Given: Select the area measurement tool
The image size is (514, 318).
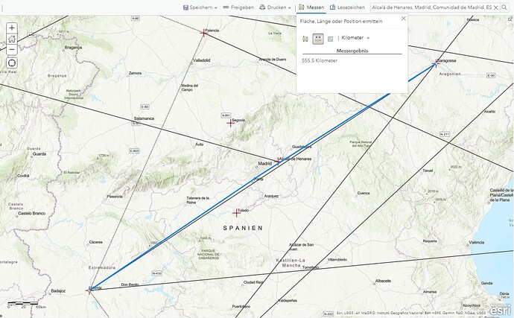Looking at the screenshot, I should [305, 39].
